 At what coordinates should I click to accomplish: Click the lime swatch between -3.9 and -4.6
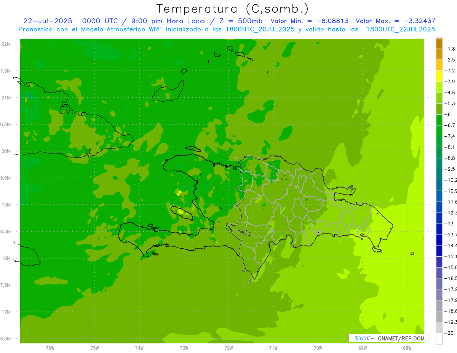tap(439, 87)
